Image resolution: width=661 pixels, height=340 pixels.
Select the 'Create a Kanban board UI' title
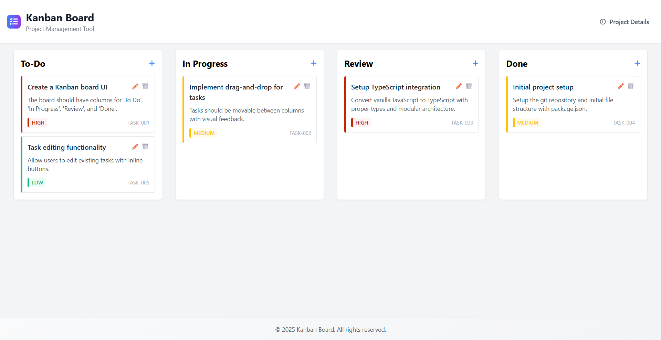point(67,87)
